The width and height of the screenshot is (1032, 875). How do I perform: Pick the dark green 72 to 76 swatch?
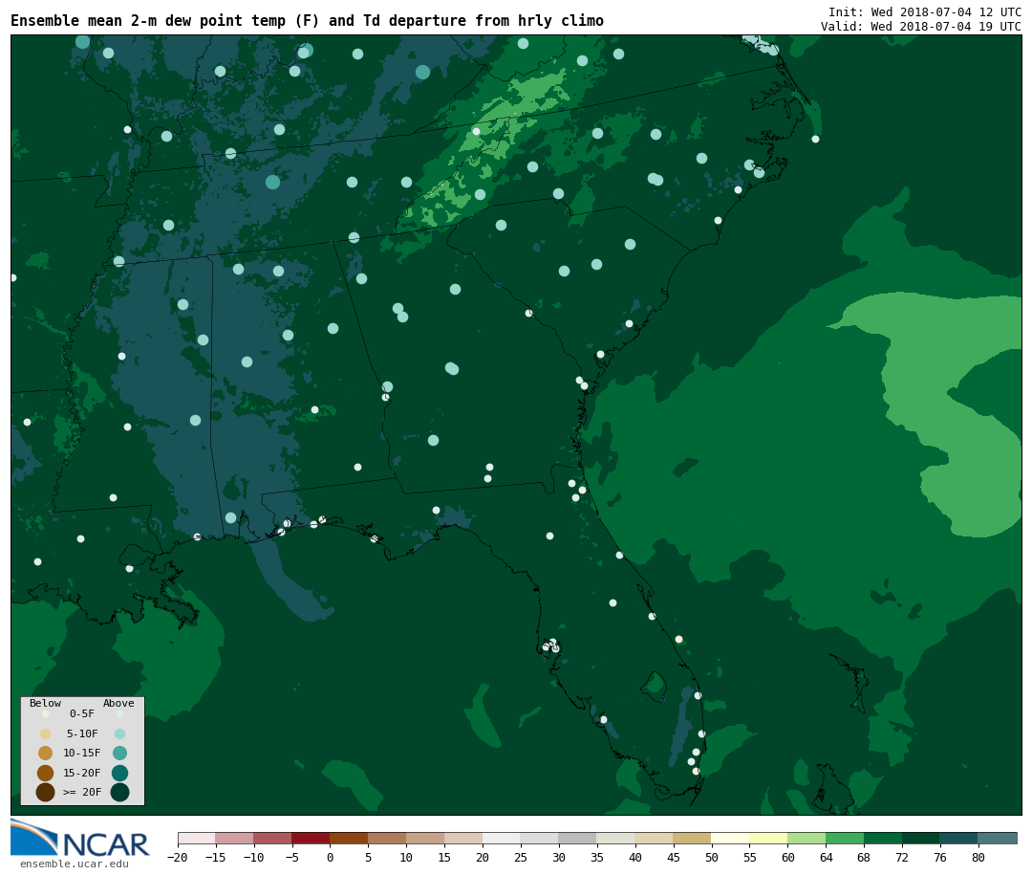click(x=921, y=838)
